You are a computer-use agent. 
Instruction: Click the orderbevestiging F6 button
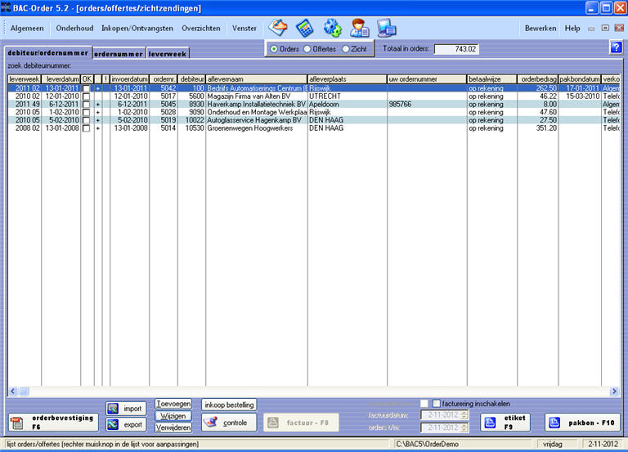tap(53, 422)
